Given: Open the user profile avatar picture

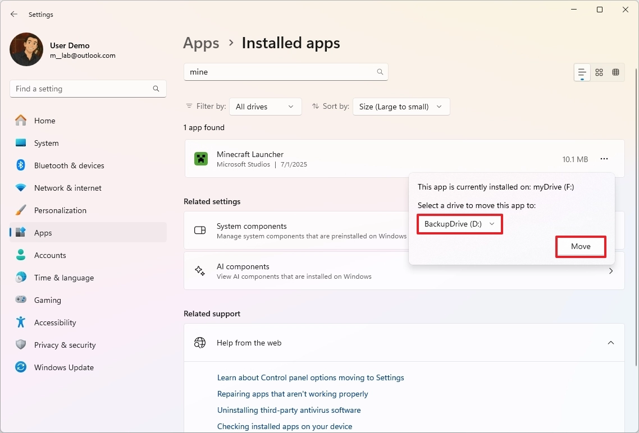Looking at the screenshot, I should 26,49.
